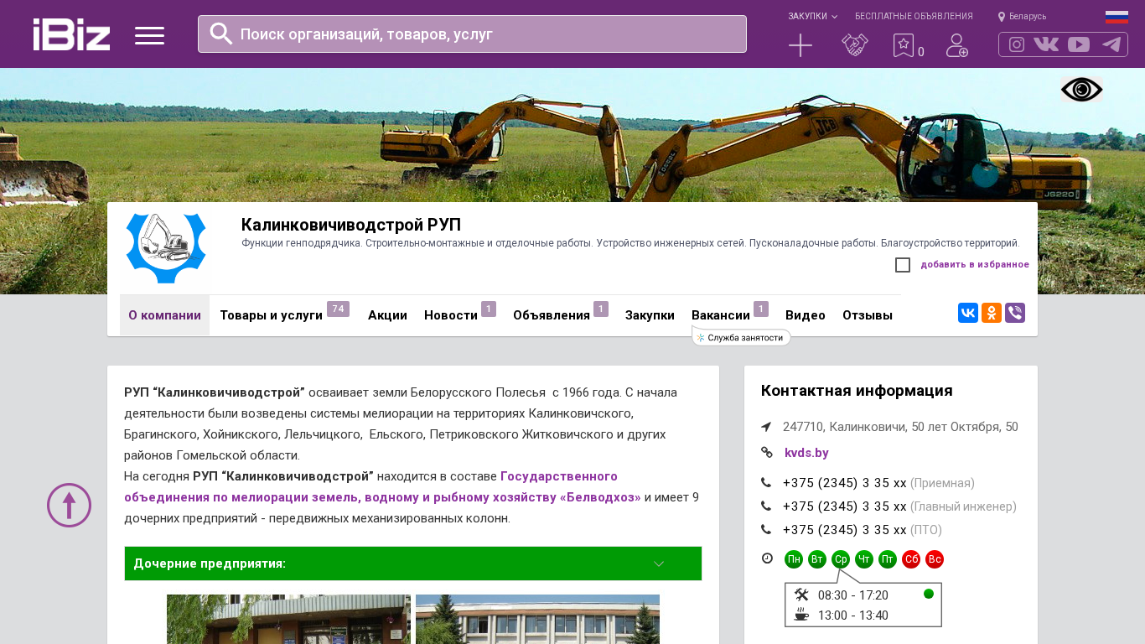This screenshot has width=1145, height=644.
Task: Select Saturday (Сб) schedule circle
Action: click(x=911, y=559)
